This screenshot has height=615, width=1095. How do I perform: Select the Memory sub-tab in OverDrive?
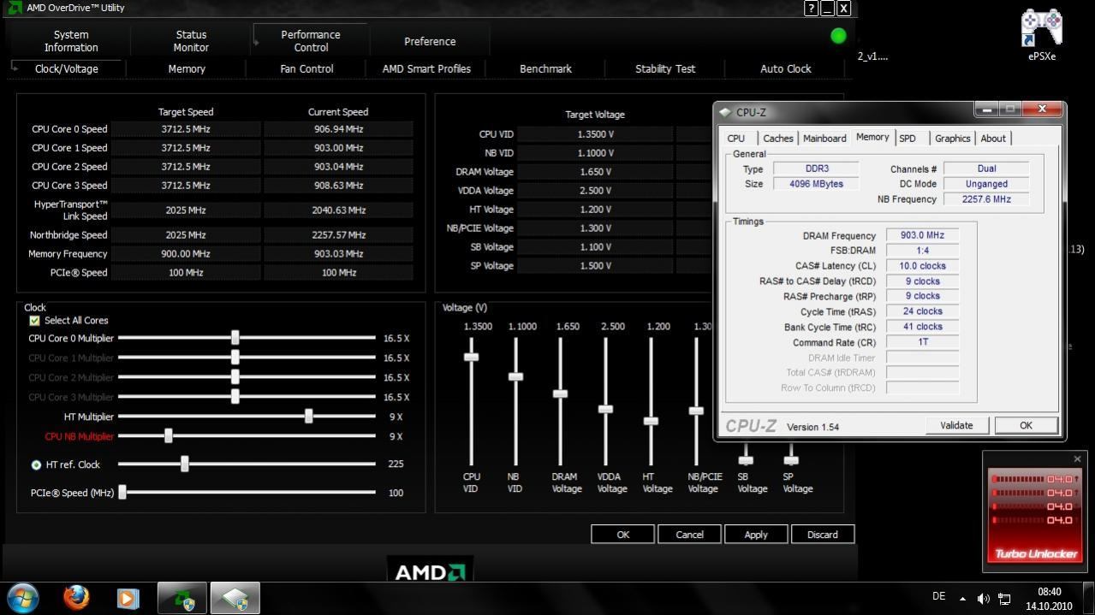click(x=187, y=68)
